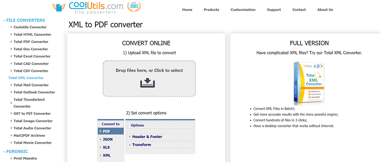Choose XML in Convert to list
This screenshot has height=162, width=380.
pyautogui.click(x=106, y=155)
